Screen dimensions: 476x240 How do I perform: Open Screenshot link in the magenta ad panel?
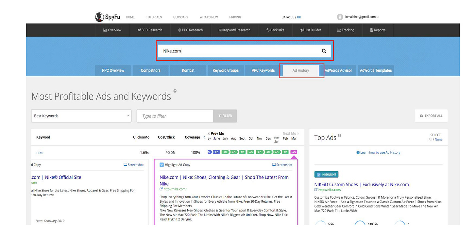click(282, 165)
